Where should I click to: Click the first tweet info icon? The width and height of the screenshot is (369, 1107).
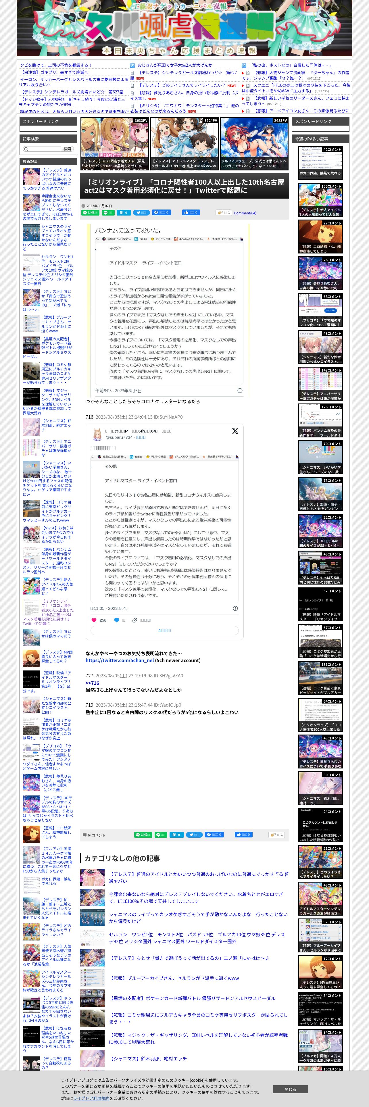pyautogui.click(x=240, y=391)
